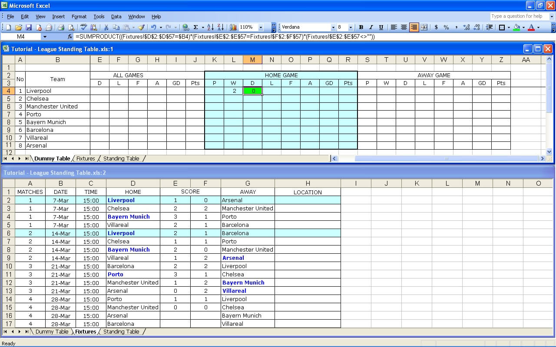Switch to Fixtures tab in top window
Screen dimensions: 556x347
click(86, 159)
